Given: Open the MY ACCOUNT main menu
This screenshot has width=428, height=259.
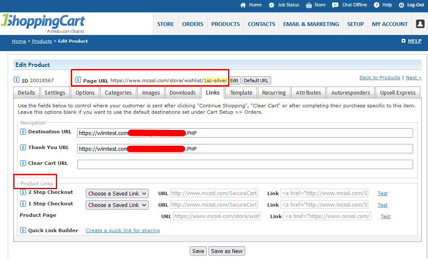Looking at the screenshot, I should coord(390,24).
